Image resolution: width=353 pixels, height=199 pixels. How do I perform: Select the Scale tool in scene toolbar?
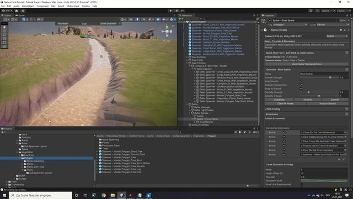(4, 39)
